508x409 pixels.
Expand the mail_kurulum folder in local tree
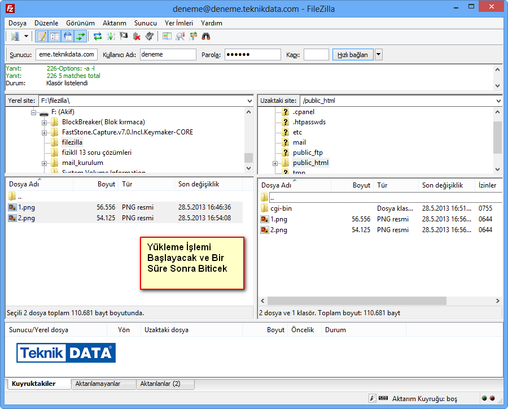[44, 163]
